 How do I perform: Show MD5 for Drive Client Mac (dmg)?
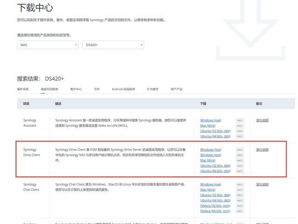pos(240,161)
